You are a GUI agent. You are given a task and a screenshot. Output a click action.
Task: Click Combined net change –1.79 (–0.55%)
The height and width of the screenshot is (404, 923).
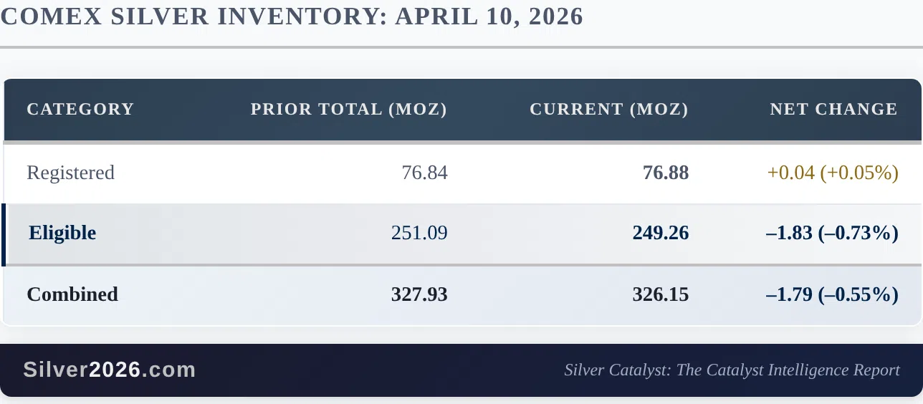coord(832,294)
